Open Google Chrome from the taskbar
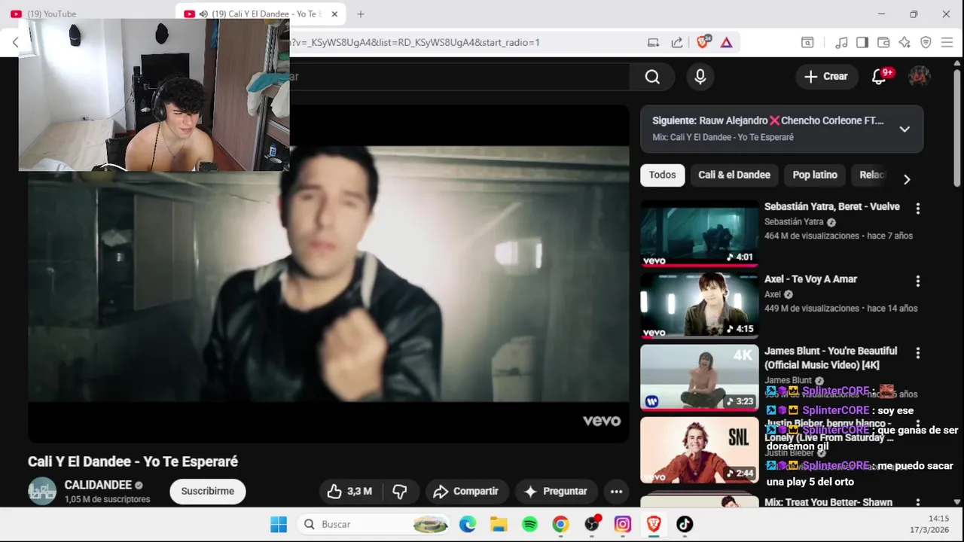Screen dimensions: 964x542 tap(560, 524)
